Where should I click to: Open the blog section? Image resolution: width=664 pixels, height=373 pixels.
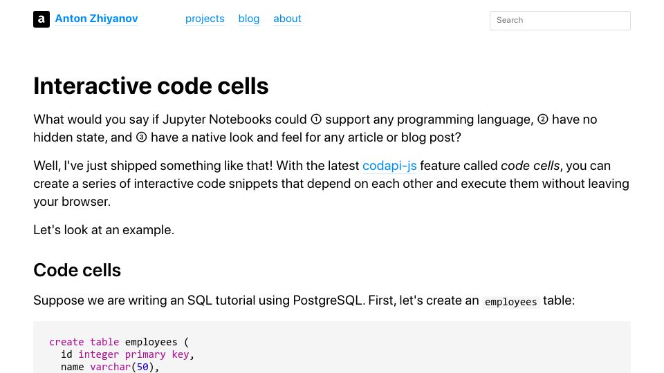pos(249,19)
